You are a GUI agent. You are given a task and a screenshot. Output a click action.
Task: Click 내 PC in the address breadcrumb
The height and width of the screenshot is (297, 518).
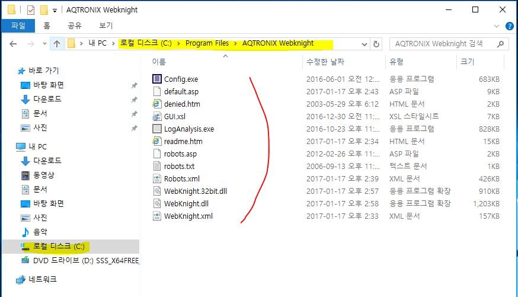[97, 43]
